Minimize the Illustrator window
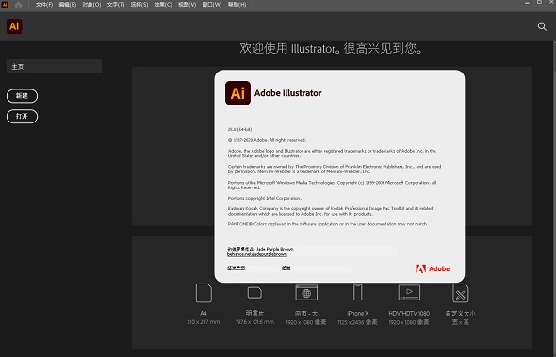Image resolution: width=556 pixels, height=357 pixels. pos(528,3)
